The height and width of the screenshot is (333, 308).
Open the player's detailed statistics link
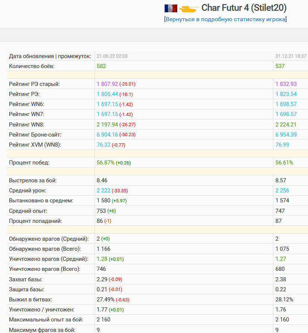225,19
